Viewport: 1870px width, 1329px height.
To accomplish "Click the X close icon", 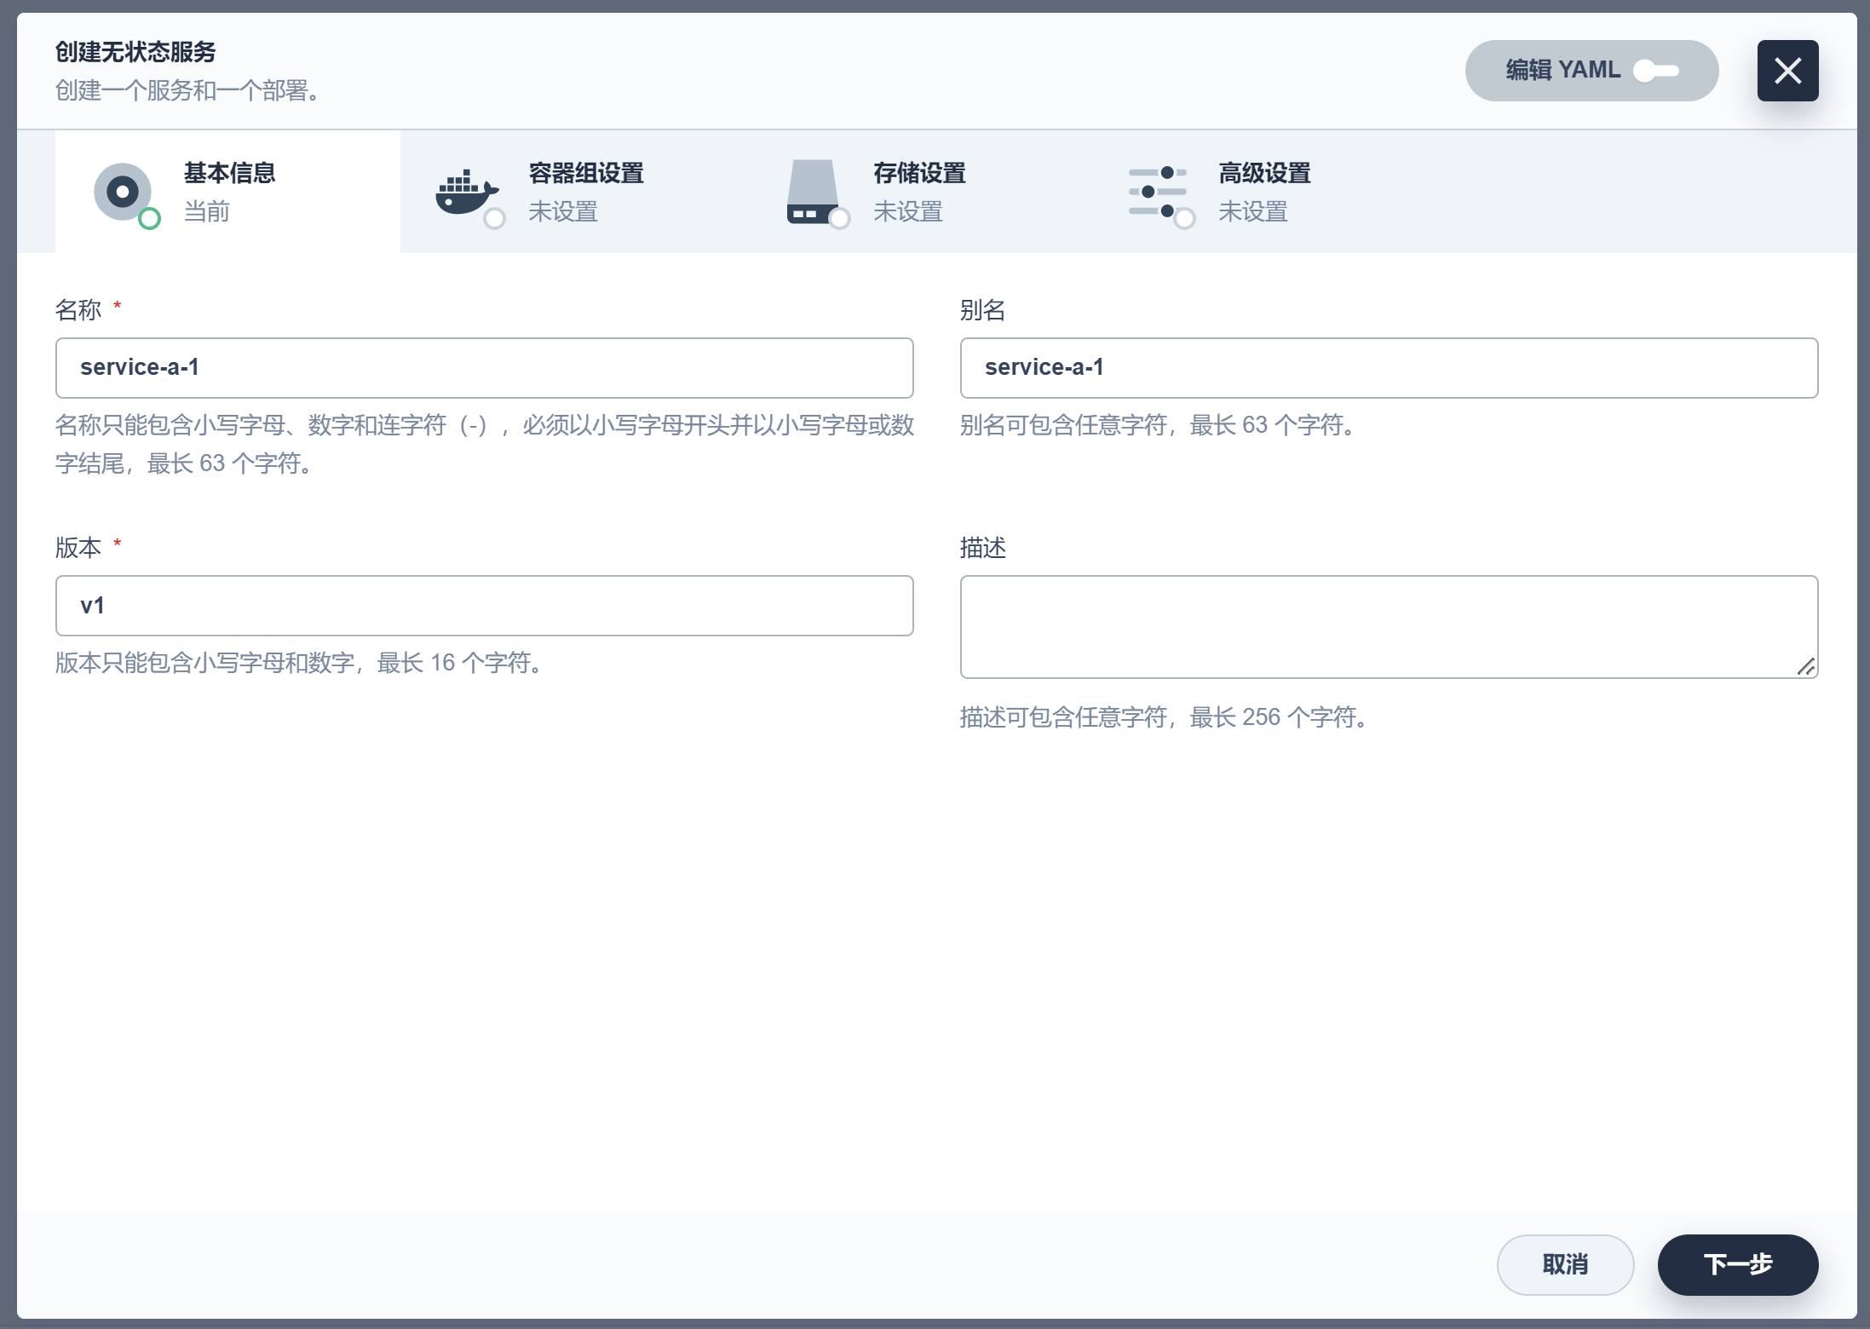I will 1787,71.
